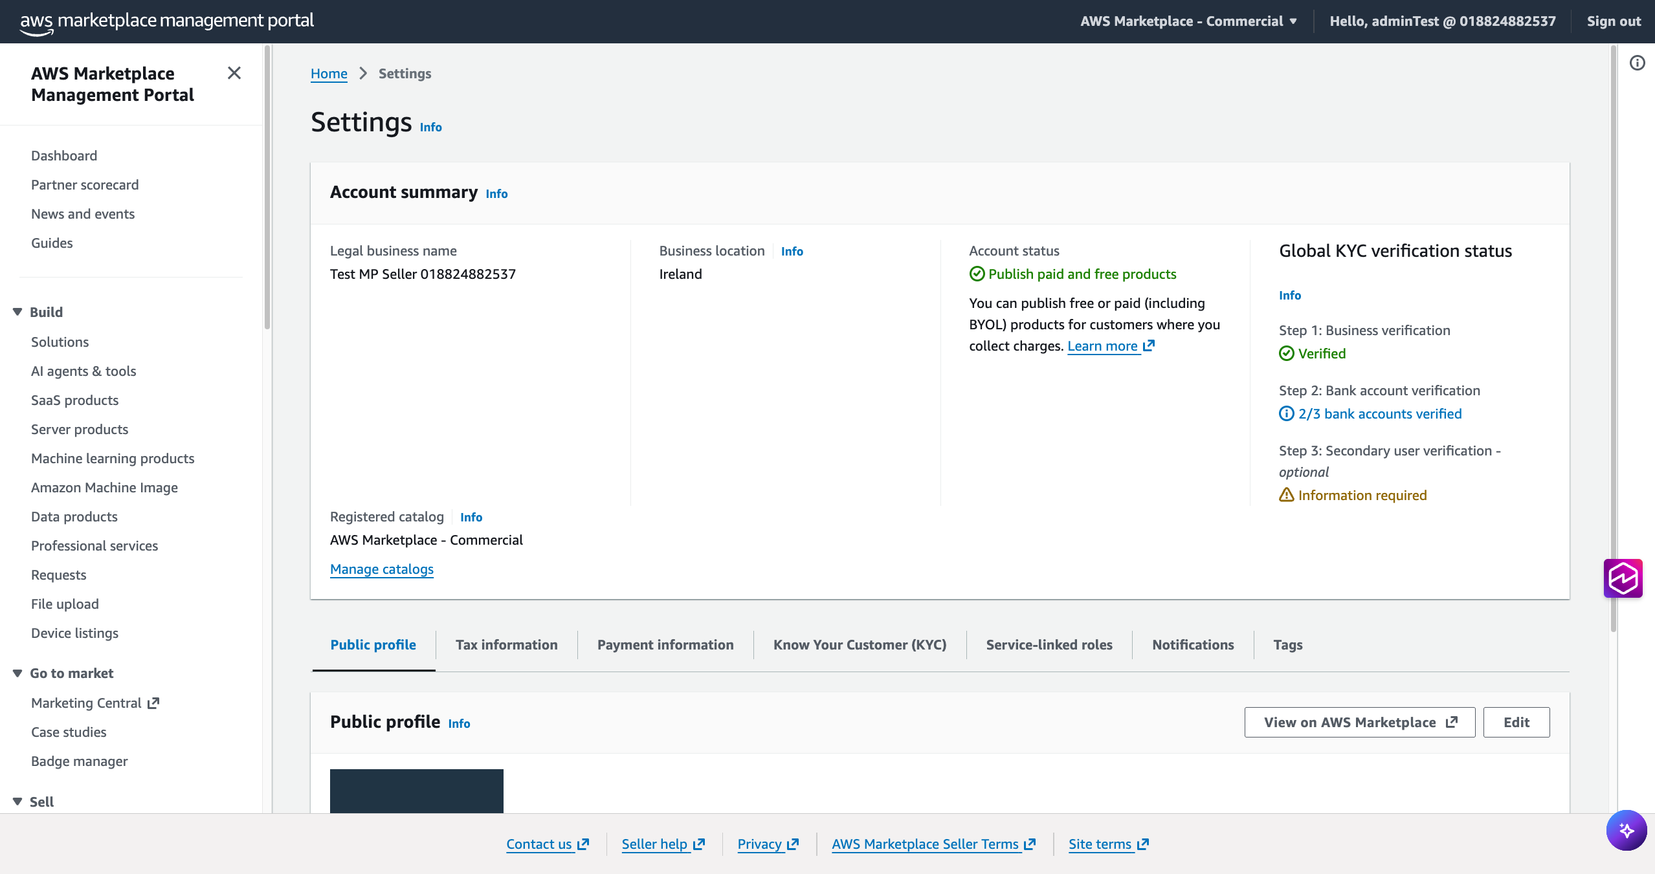Open Info next to Settings heading

coord(430,127)
